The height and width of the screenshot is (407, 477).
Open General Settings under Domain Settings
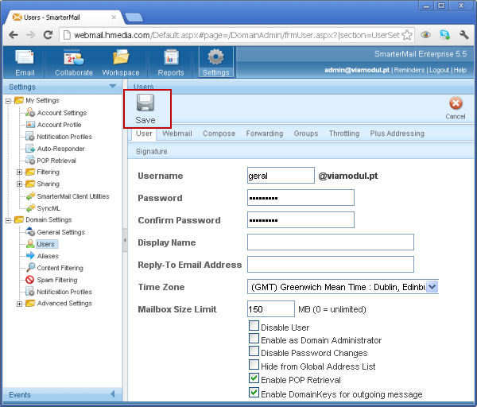[x=61, y=232]
